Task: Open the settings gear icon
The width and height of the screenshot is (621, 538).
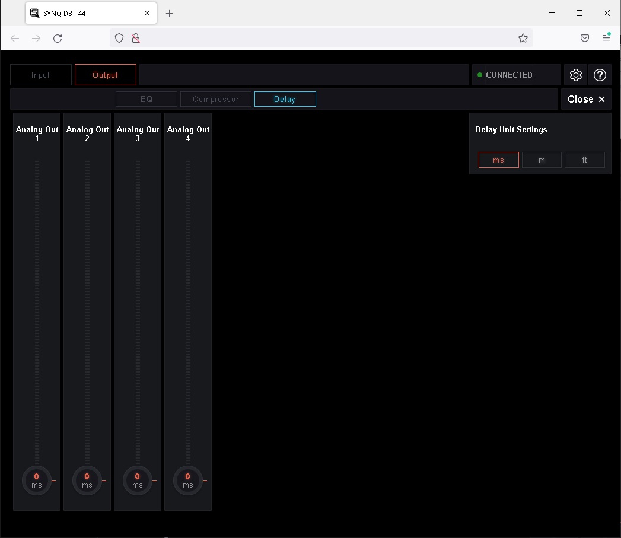Action: click(575, 75)
